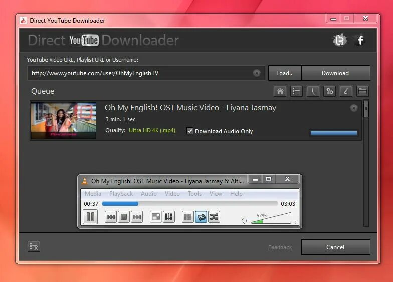The height and width of the screenshot is (282, 393).
Task: Close the Direct YouTube Downloader window
Action: click(x=366, y=18)
